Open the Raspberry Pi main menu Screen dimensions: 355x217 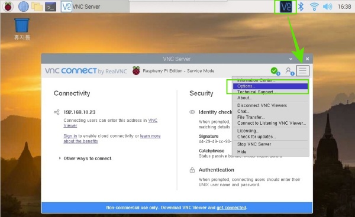tap(8, 7)
